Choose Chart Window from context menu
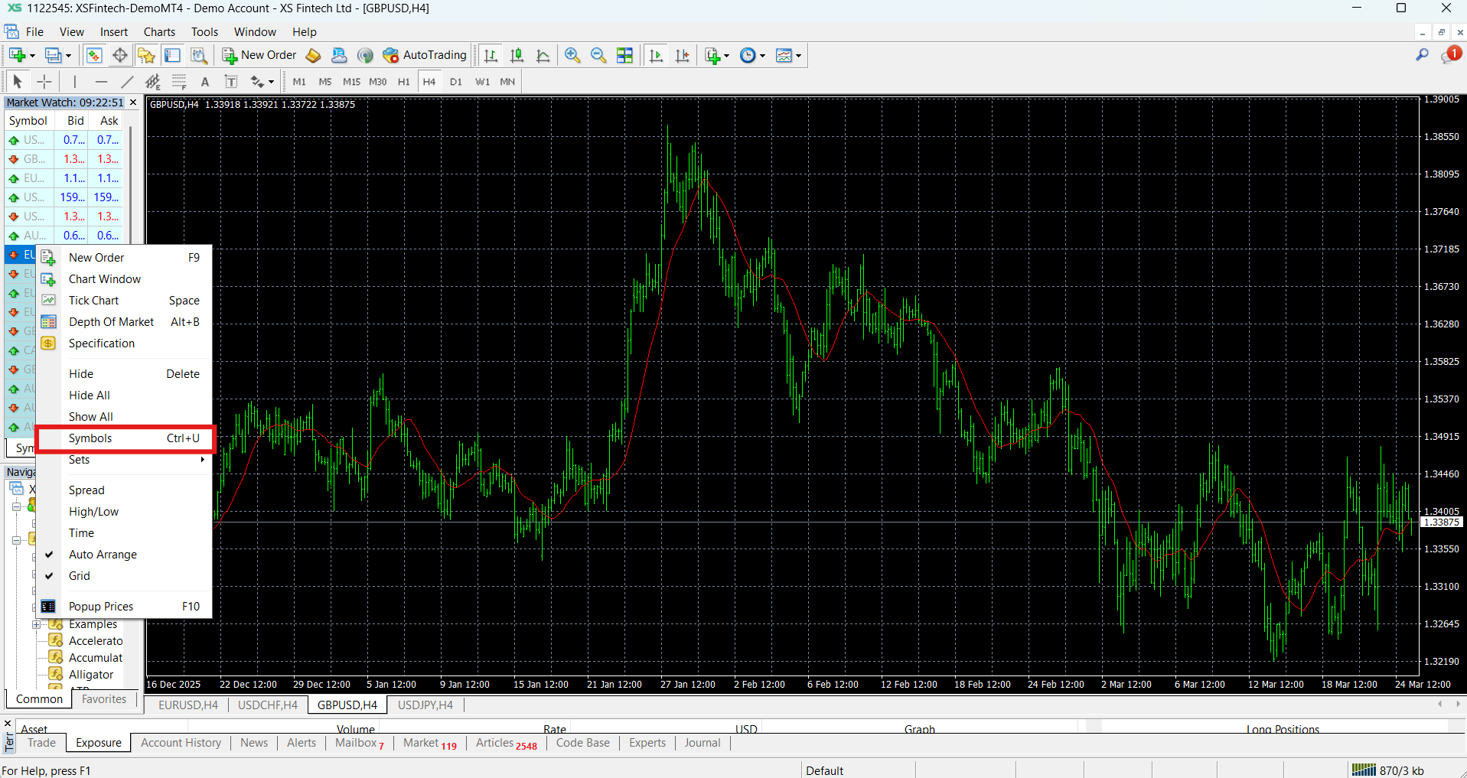The image size is (1467, 778). (124, 279)
